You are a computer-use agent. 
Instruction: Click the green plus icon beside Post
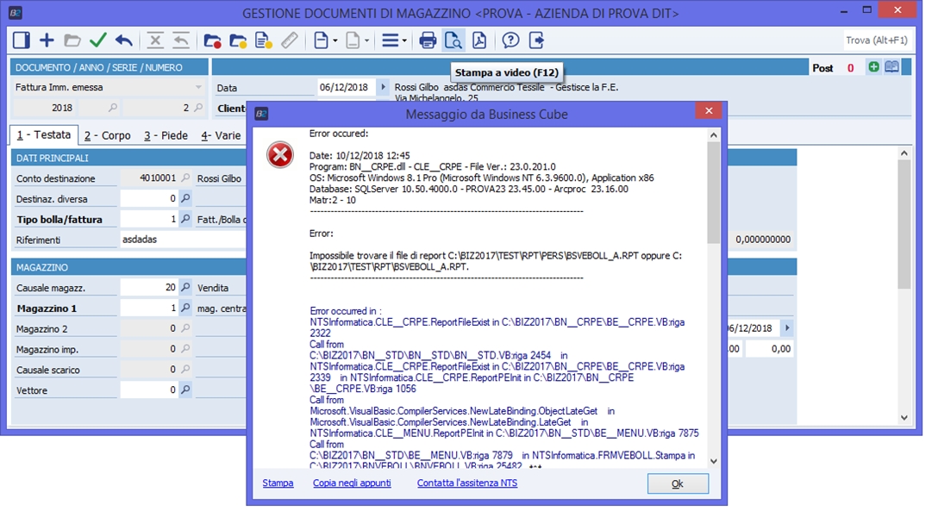(873, 67)
